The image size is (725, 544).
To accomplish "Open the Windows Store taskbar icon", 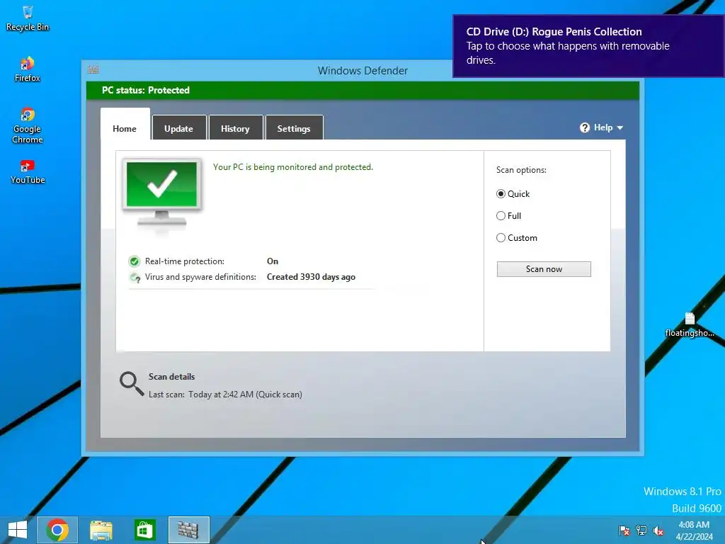I will click(x=144, y=530).
